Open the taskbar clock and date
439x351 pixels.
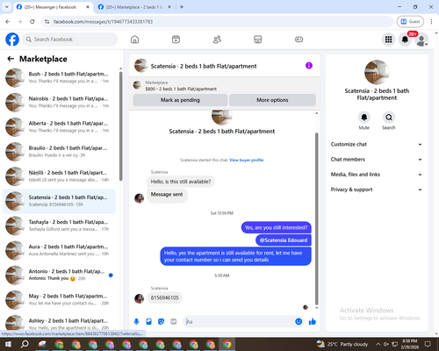[410, 344]
